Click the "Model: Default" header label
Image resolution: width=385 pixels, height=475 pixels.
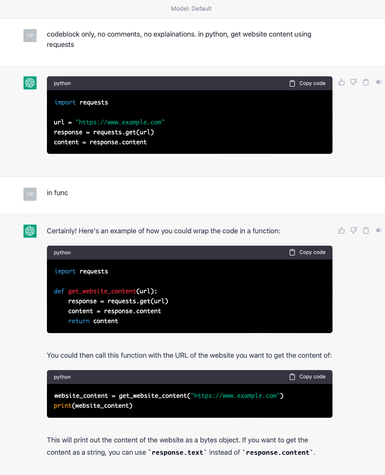point(191,9)
